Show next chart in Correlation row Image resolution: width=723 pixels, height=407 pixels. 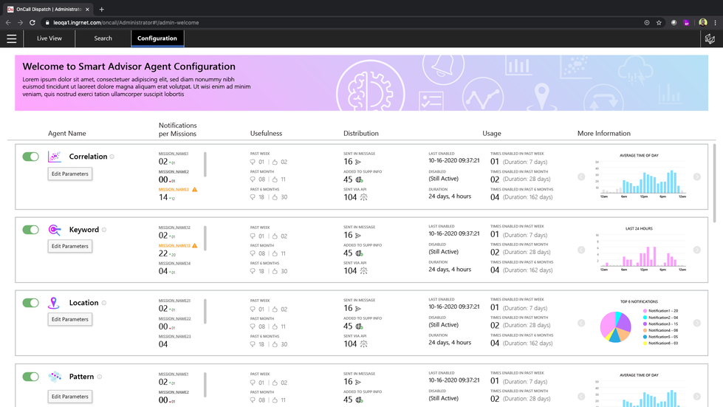(x=696, y=177)
